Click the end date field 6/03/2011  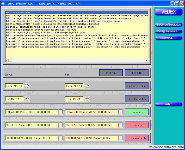[x=74, y=99]
